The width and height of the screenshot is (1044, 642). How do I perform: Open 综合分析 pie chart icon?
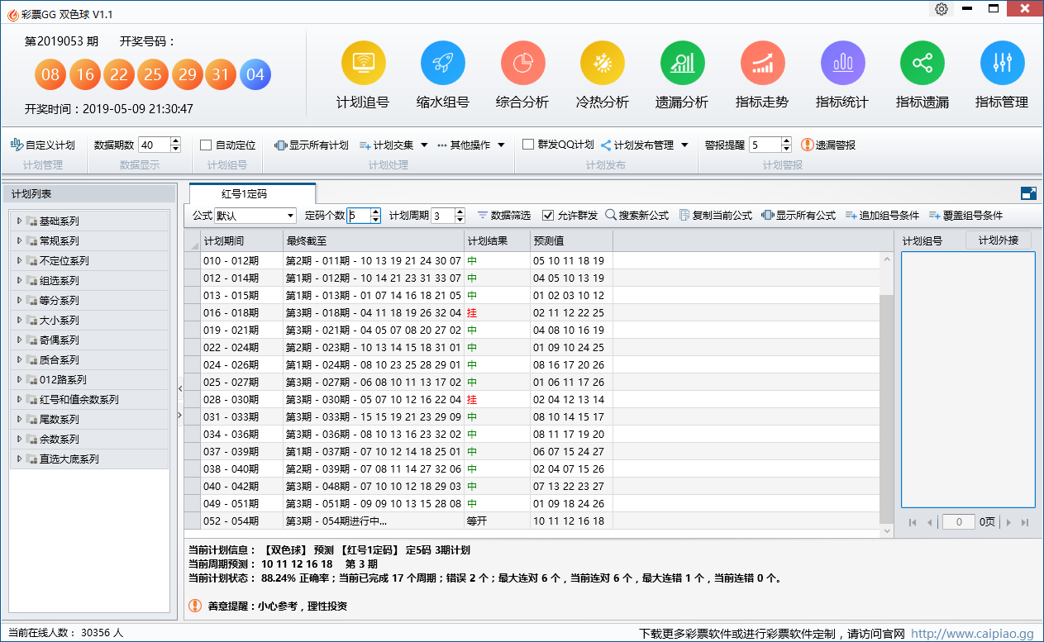coord(522,64)
